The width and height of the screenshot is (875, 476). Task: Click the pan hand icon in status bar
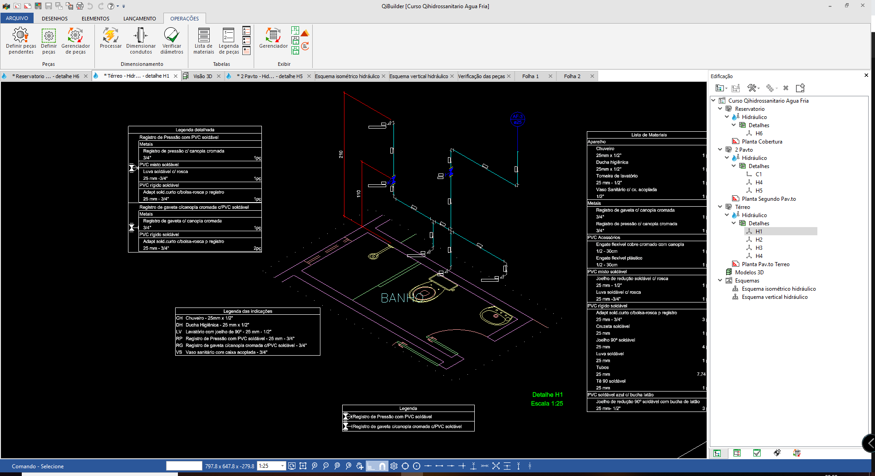pyautogui.click(x=360, y=466)
